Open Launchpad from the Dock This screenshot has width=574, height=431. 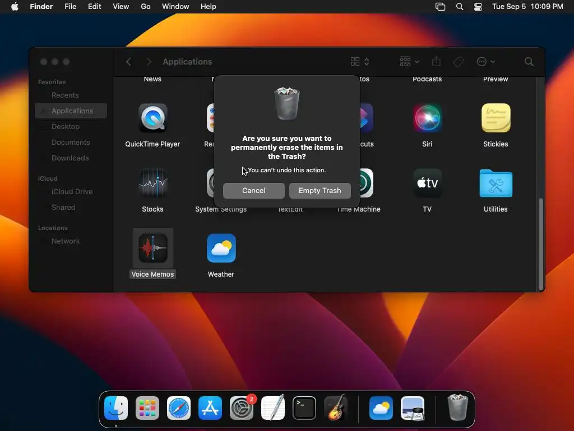147,409
